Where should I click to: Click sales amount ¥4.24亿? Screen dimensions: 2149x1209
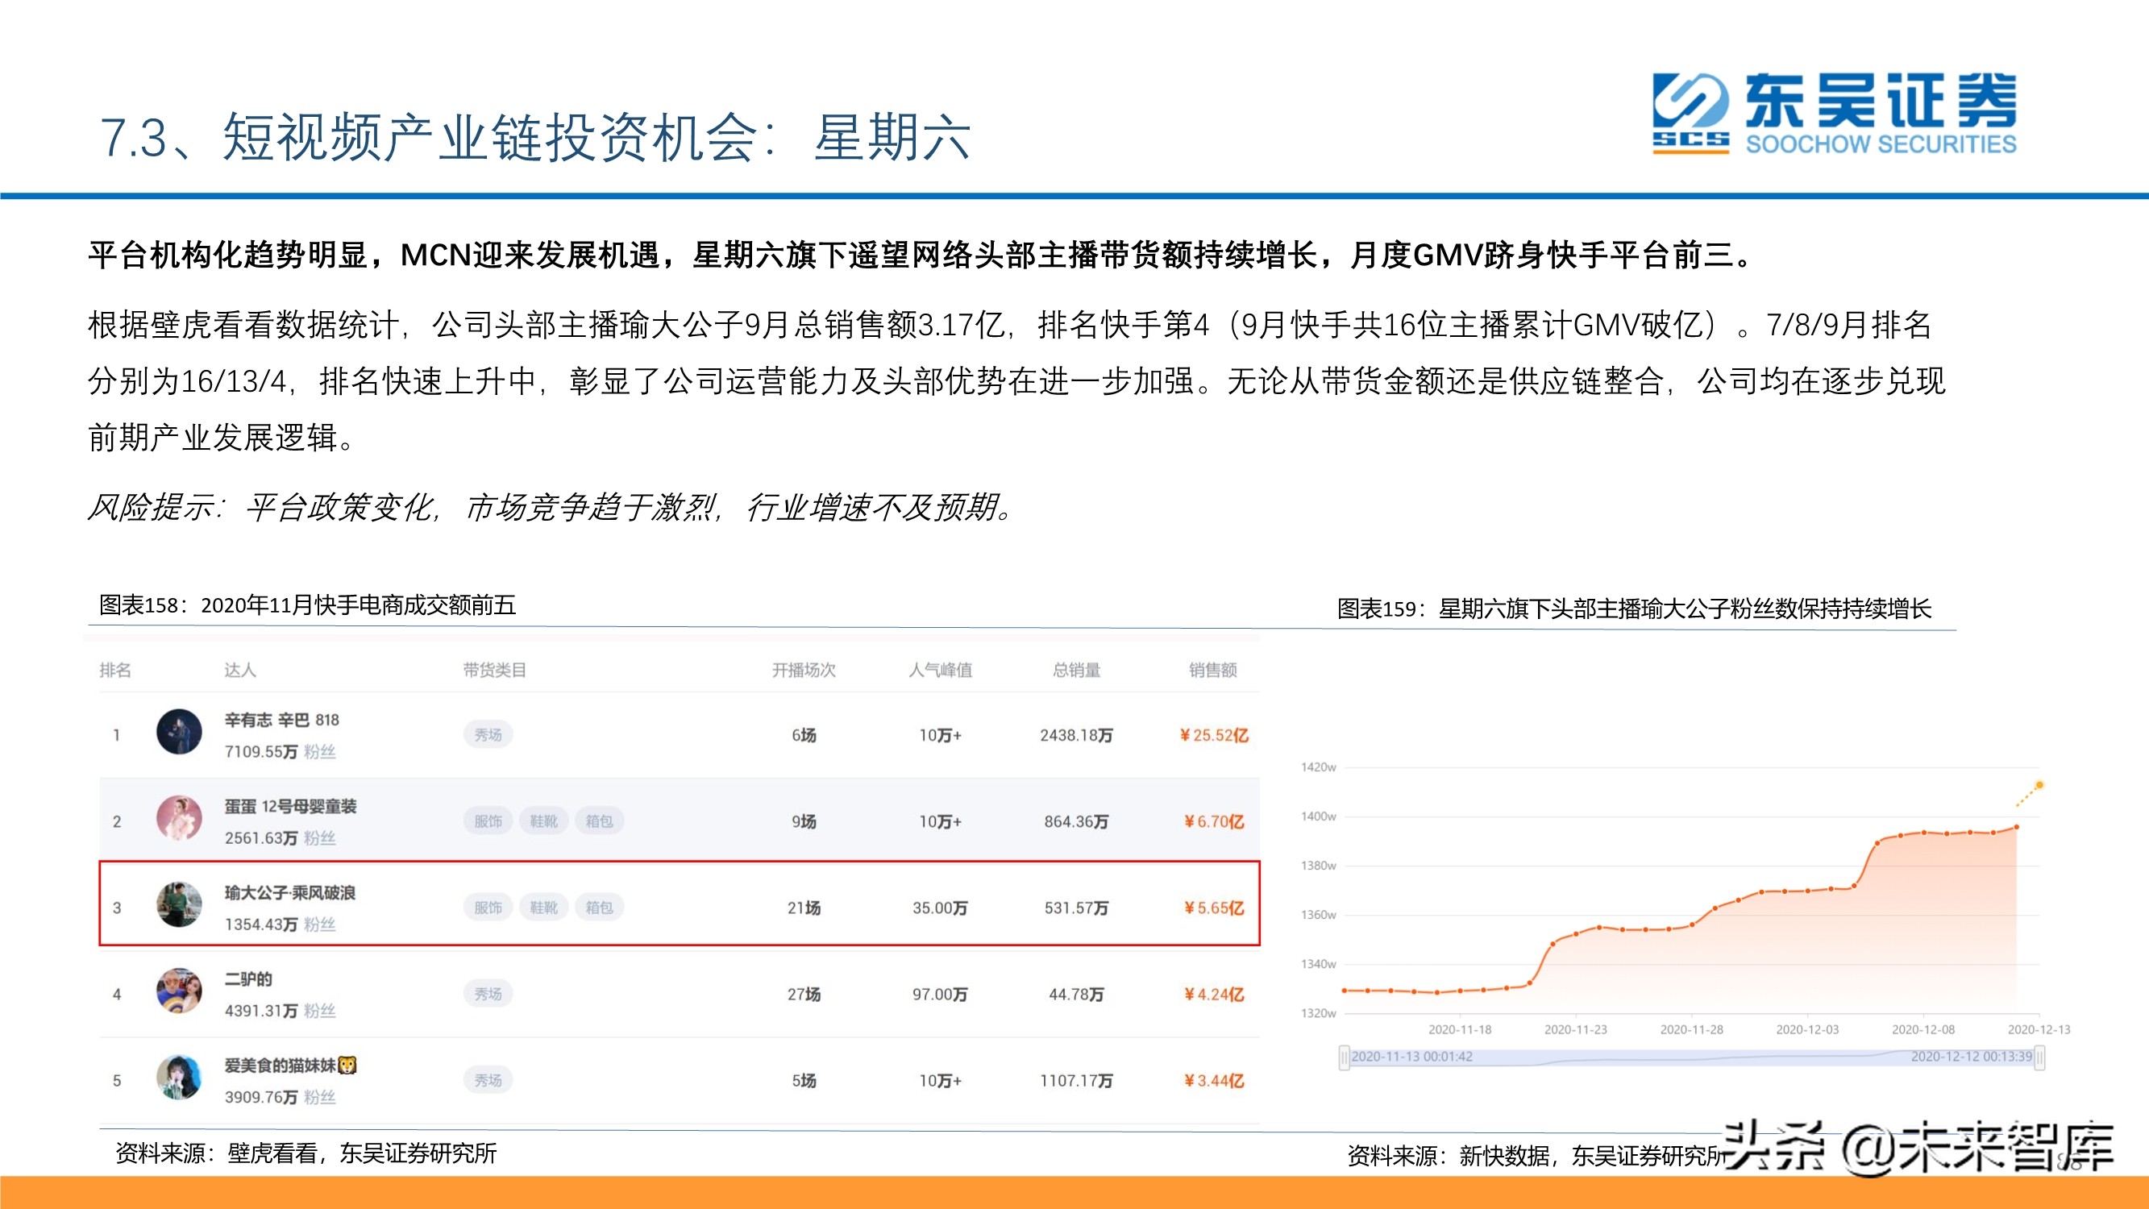(x=1214, y=994)
